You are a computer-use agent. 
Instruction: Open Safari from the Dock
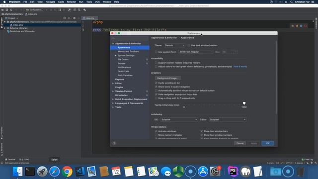pos(55,172)
